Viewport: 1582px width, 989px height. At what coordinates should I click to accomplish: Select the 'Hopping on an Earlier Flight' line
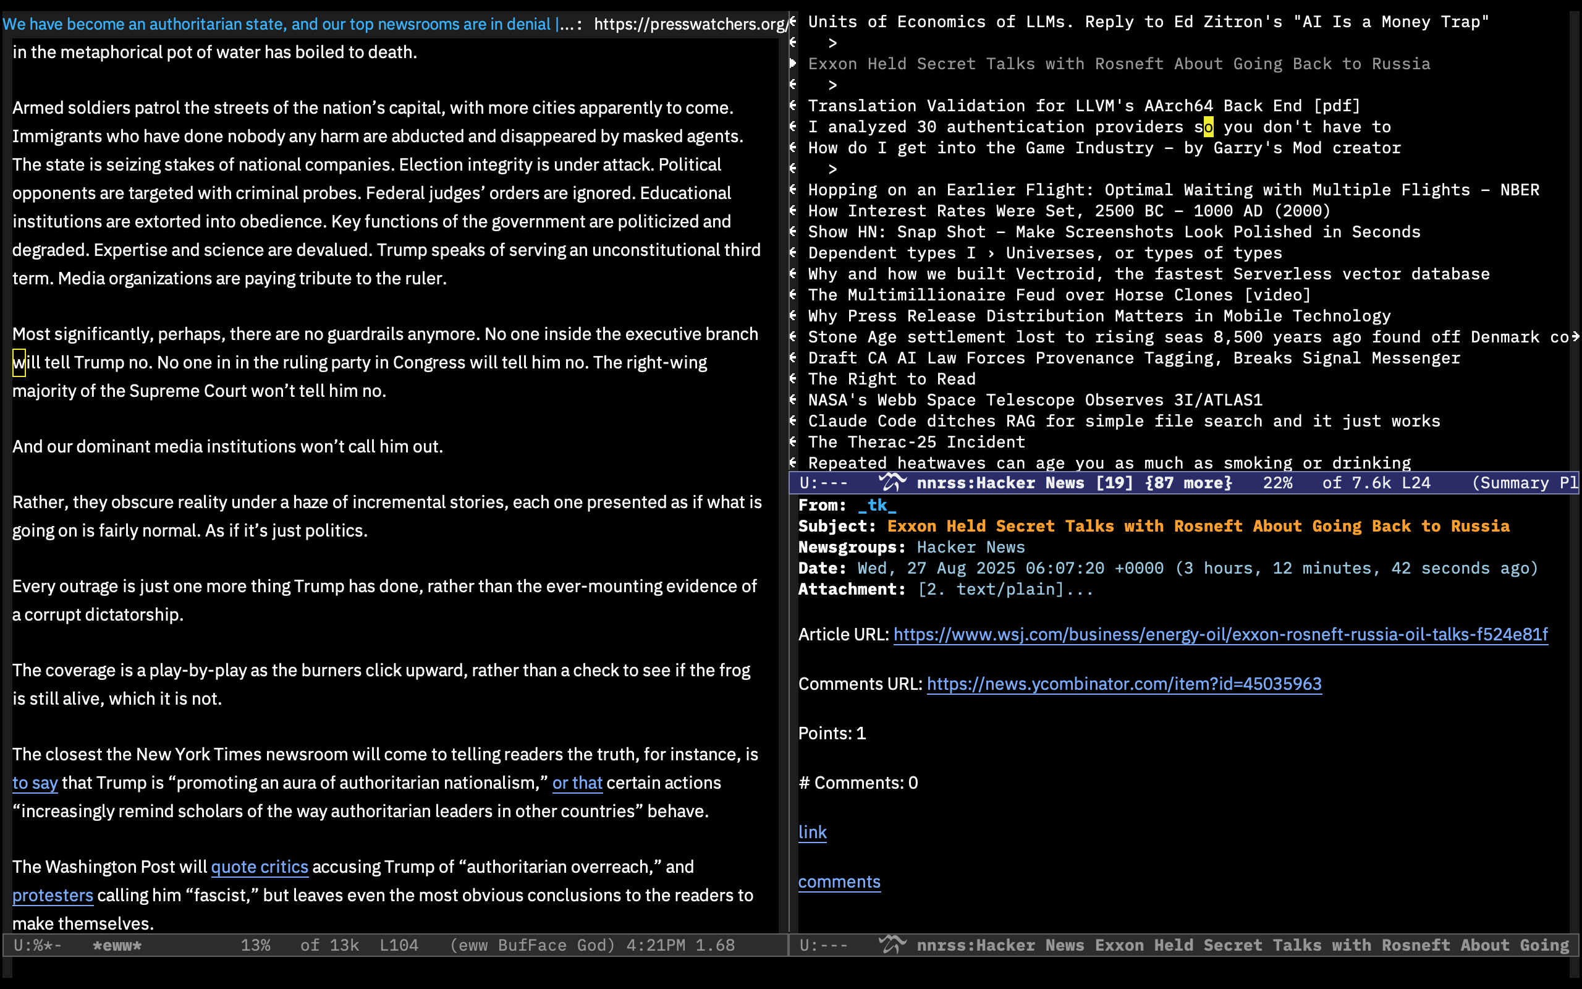[1174, 190]
